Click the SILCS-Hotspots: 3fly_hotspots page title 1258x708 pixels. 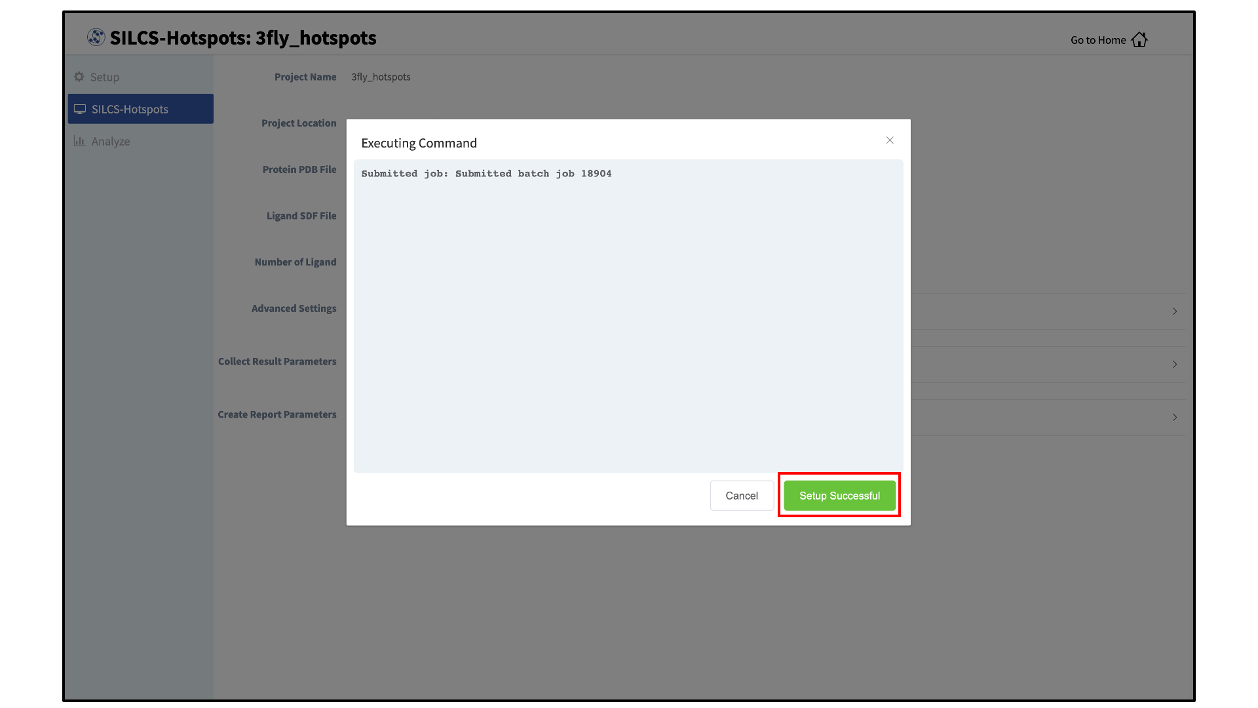243,38
